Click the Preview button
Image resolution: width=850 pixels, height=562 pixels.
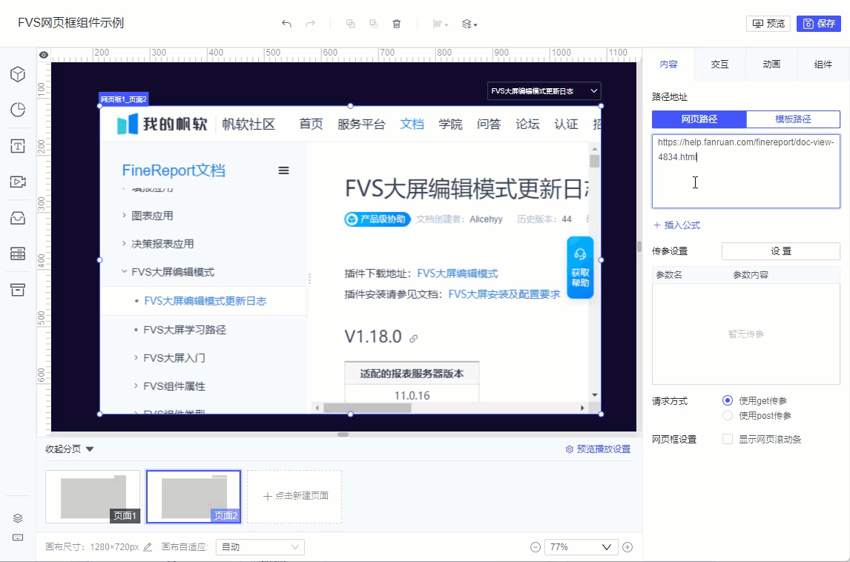pyautogui.click(x=768, y=24)
